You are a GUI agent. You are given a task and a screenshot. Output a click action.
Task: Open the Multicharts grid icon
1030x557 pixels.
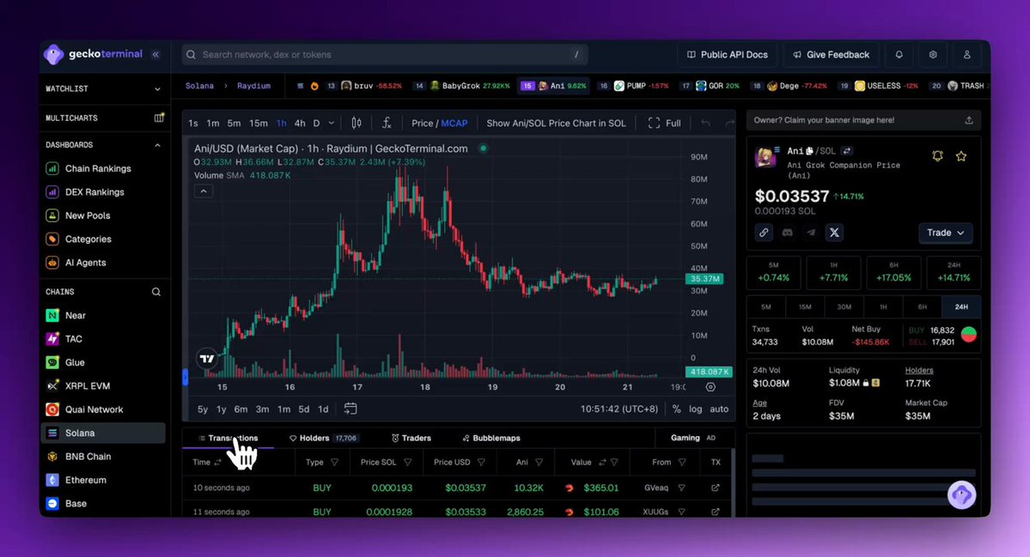pos(159,118)
